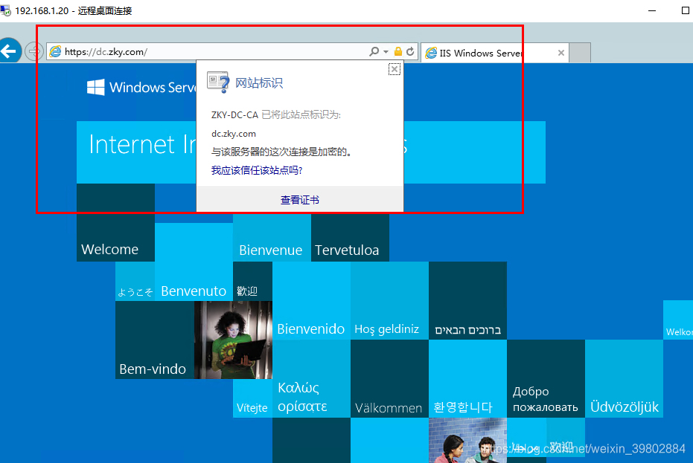Click the Hoş geldiniz tile
Screen dimensions: 693x463
pos(389,300)
